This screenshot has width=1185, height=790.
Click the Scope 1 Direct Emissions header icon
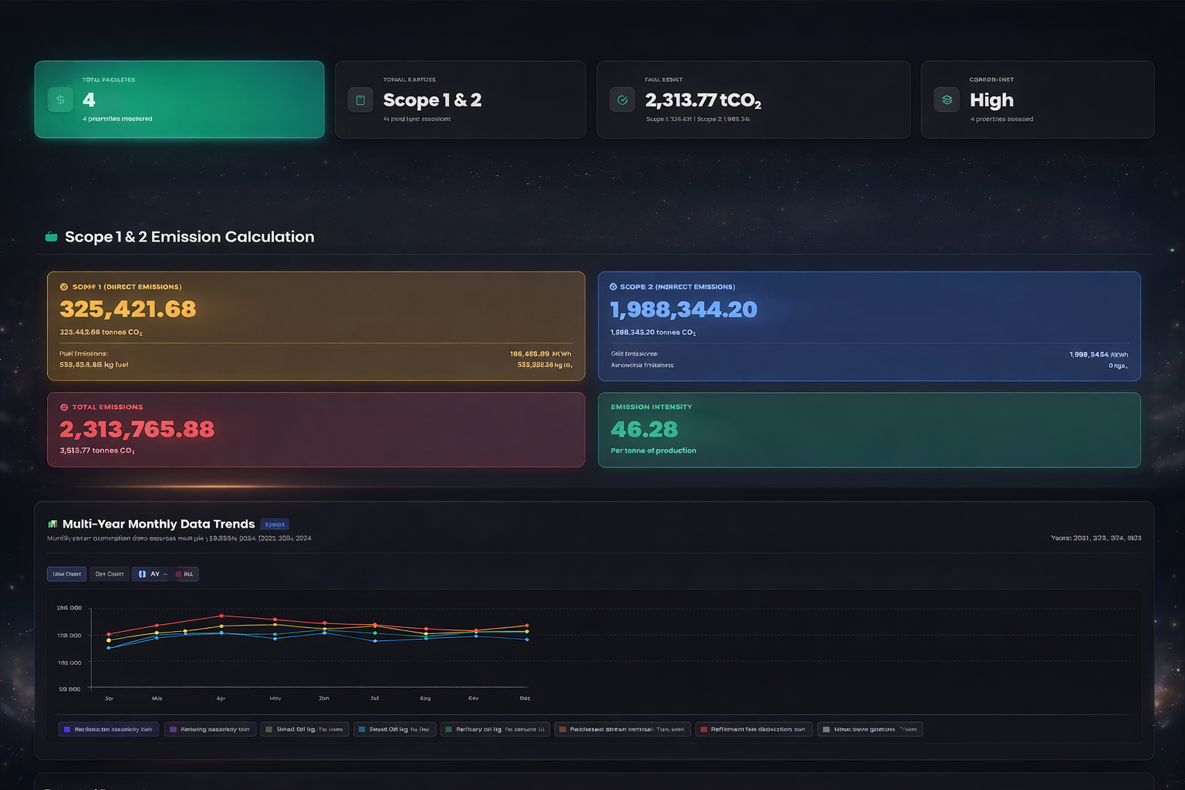pyautogui.click(x=64, y=287)
